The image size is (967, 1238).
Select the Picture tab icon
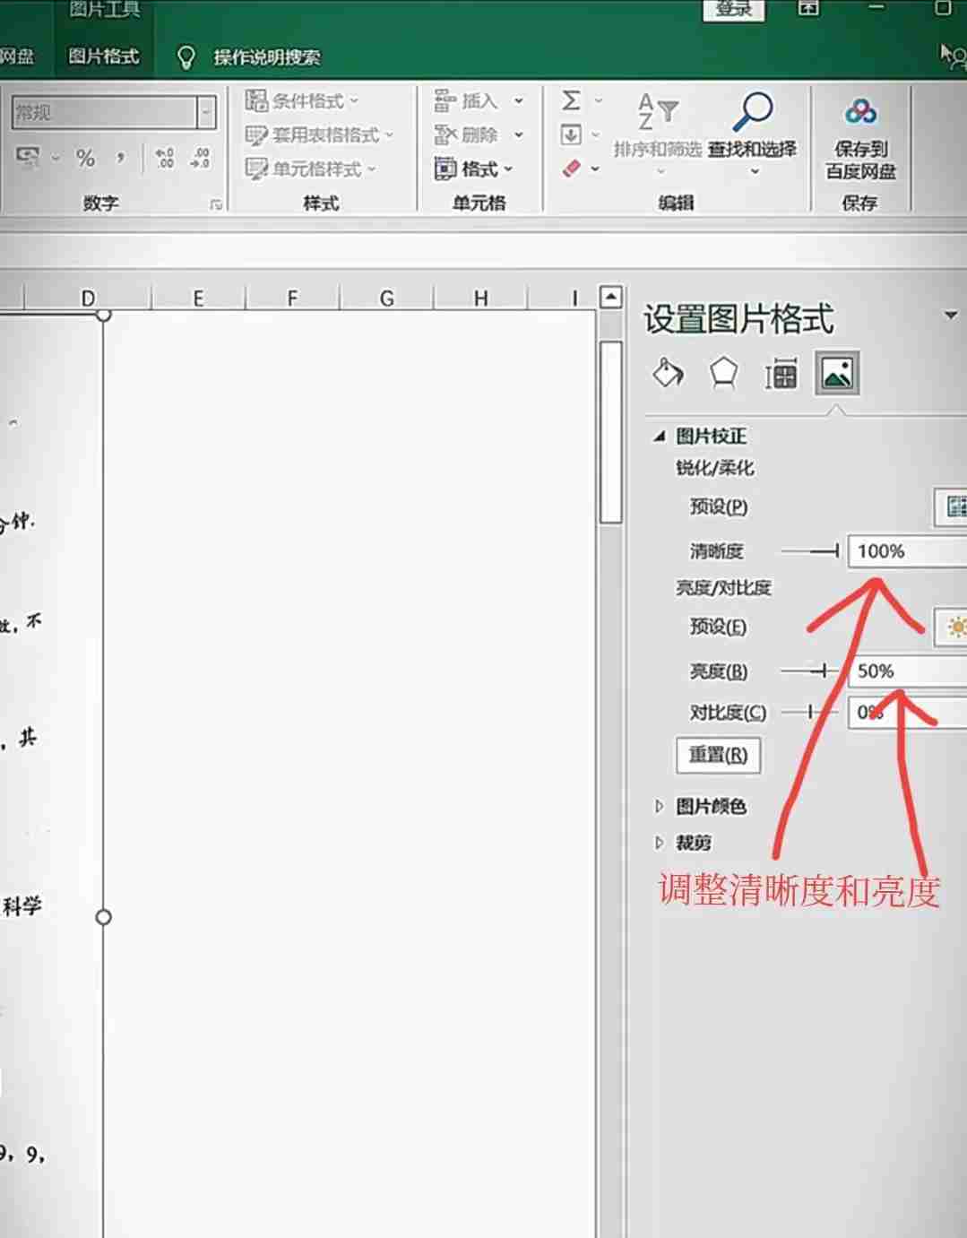(837, 373)
